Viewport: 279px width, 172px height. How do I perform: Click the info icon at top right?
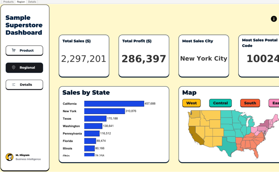274,19
